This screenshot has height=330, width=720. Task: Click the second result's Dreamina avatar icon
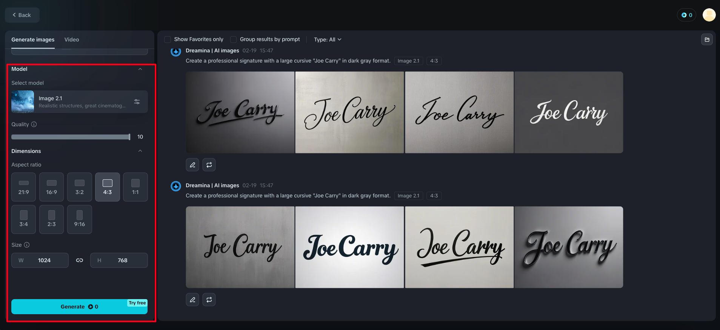176,186
